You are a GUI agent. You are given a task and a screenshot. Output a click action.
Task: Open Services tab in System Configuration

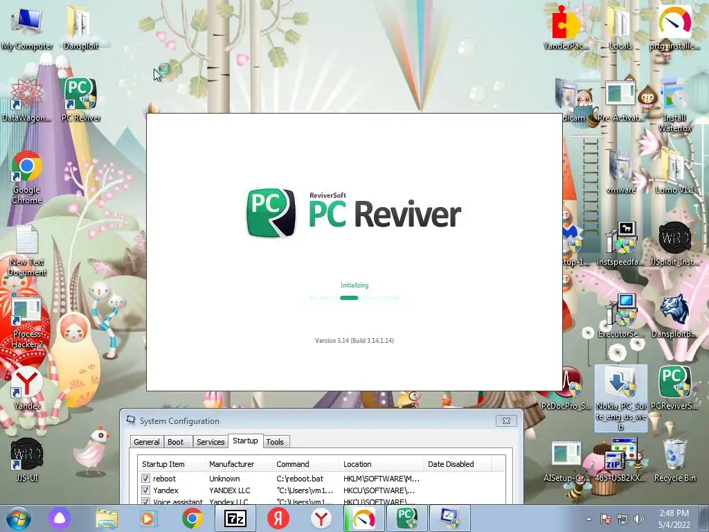click(x=210, y=442)
